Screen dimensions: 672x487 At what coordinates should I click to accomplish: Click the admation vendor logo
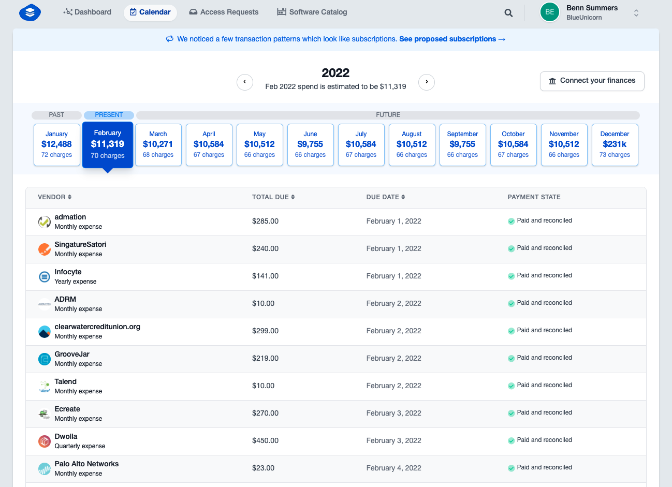[x=45, y=222]
